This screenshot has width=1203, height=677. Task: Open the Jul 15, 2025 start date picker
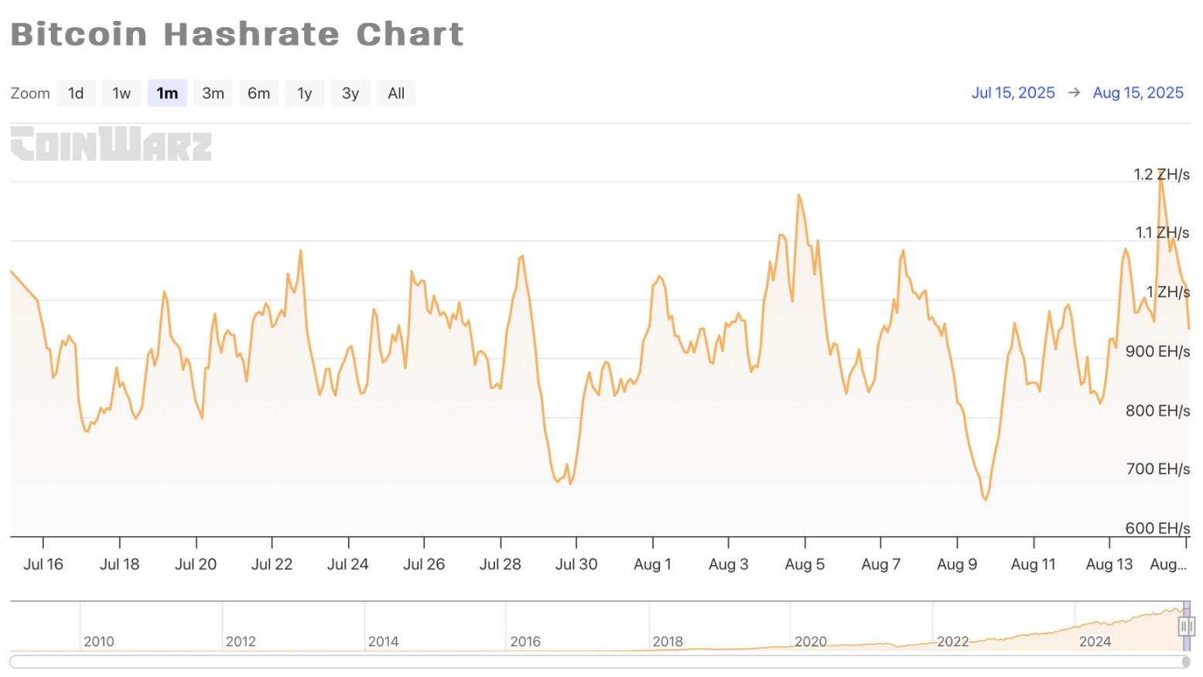pos(1013,93)
